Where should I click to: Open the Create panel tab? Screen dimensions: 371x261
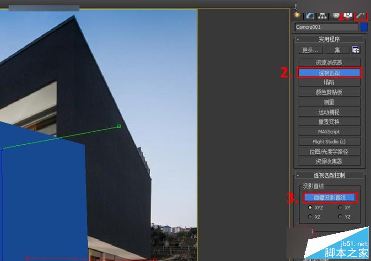point(297,15)
